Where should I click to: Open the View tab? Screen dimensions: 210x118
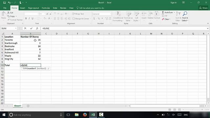tap(71, 8)
